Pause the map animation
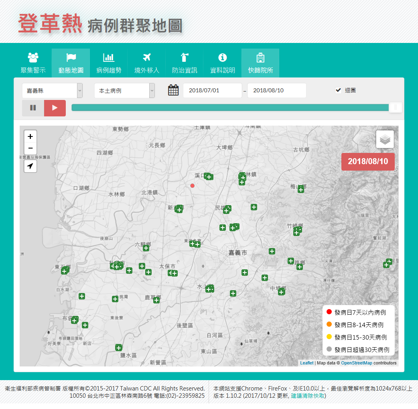Image resolution: width=418 pixels, height=409 pixels. tap(33, 108)
